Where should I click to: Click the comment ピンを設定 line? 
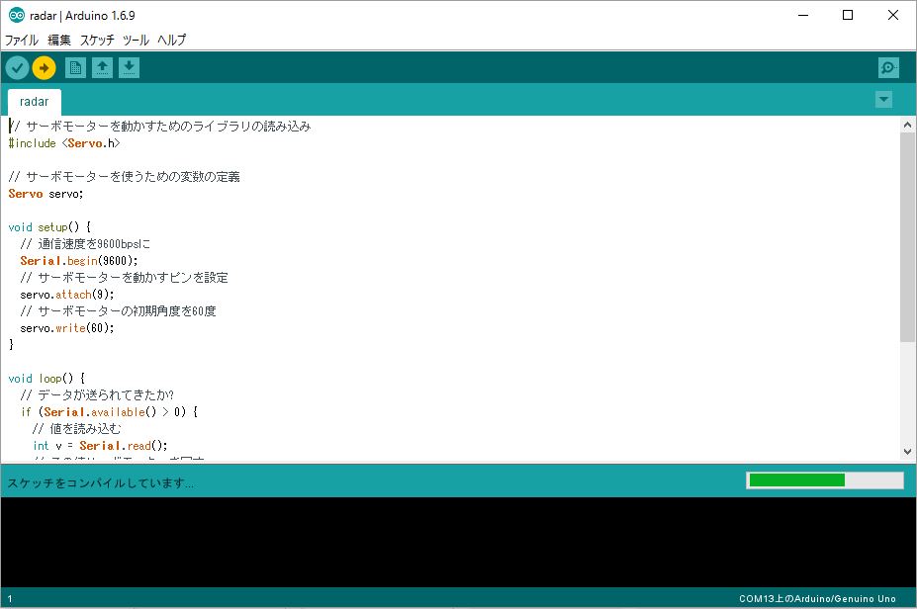tap(124, 278)
